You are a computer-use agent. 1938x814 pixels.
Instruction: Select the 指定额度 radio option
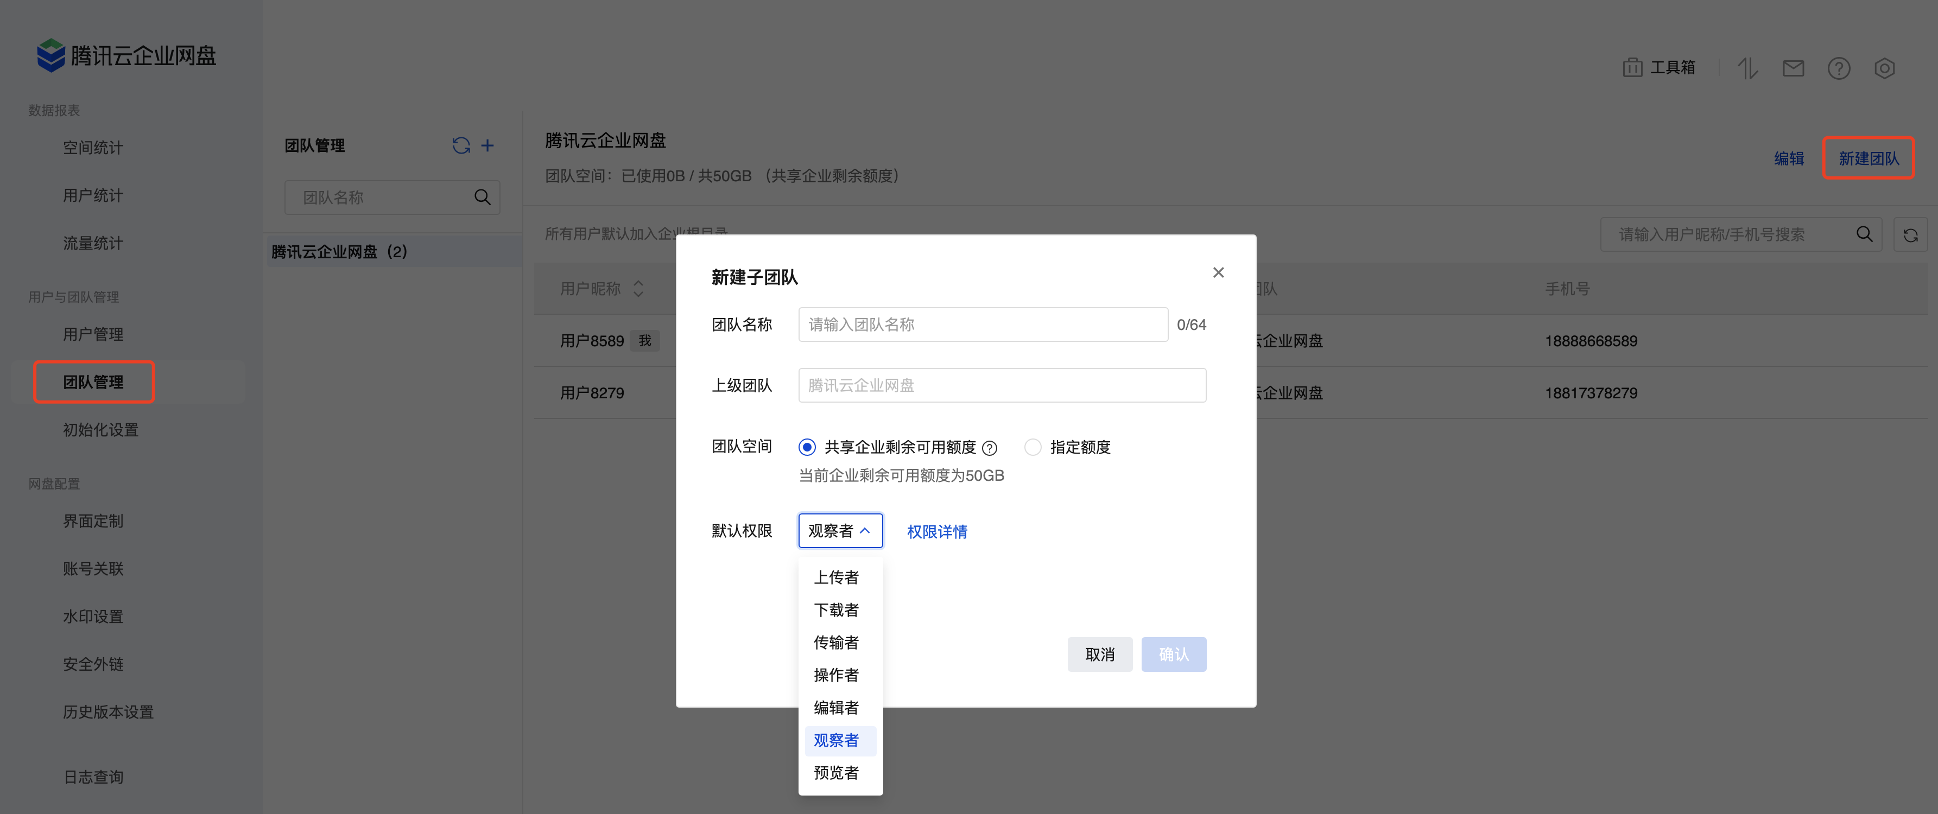pyautogui.click(x=1033, y=448)
